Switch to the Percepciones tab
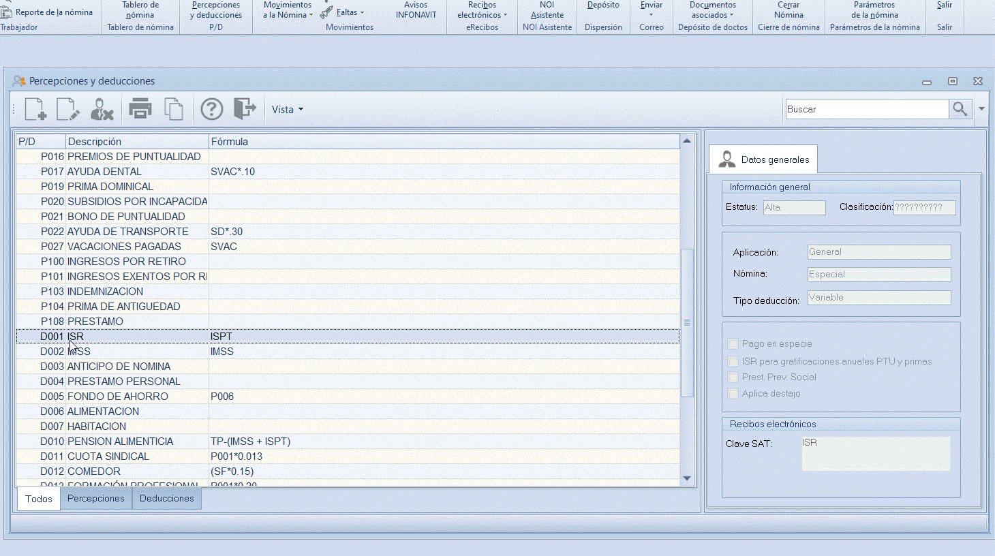Viewport: 995px width, 556px height. point(96,499)
